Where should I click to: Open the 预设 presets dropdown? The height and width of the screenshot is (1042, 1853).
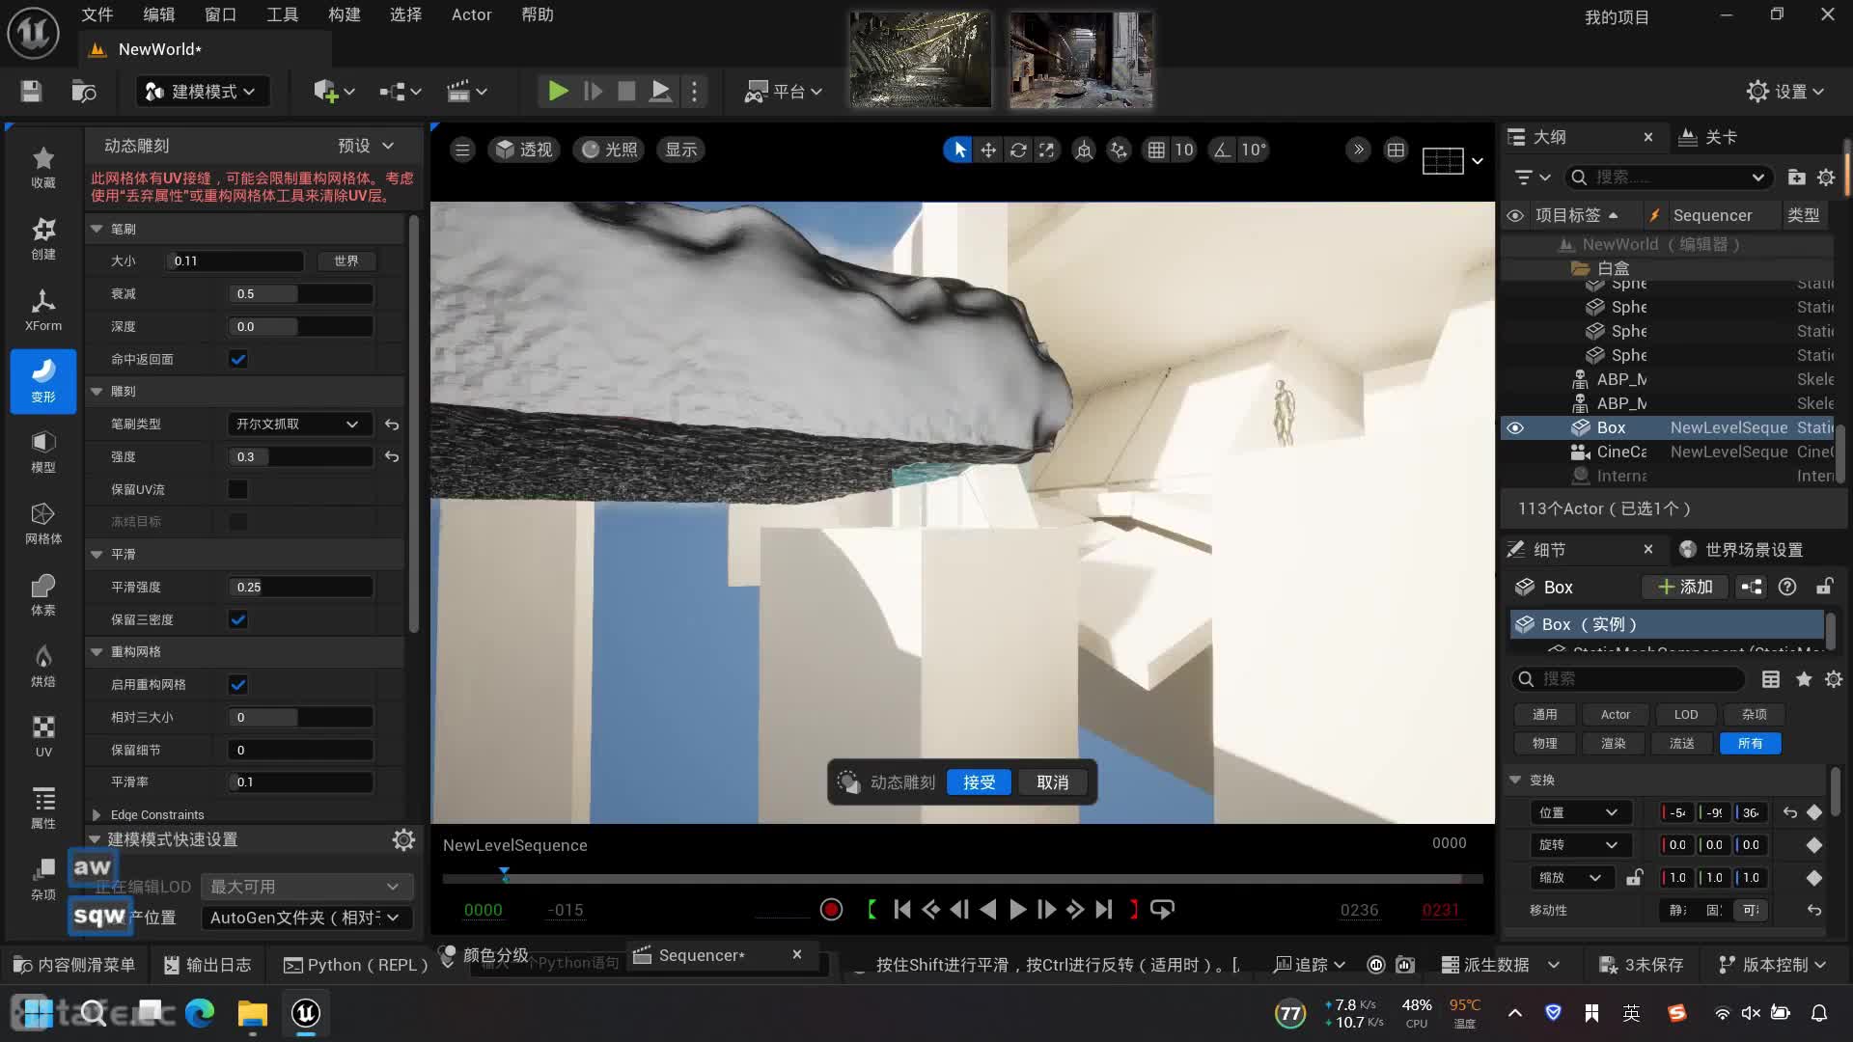tap(365, 146)
